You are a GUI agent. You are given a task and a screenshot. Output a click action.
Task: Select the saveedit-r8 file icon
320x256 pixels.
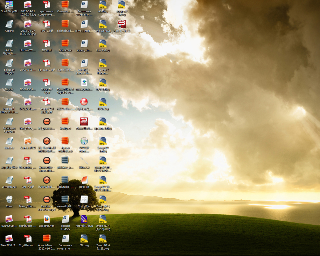(x=65, y=202)
